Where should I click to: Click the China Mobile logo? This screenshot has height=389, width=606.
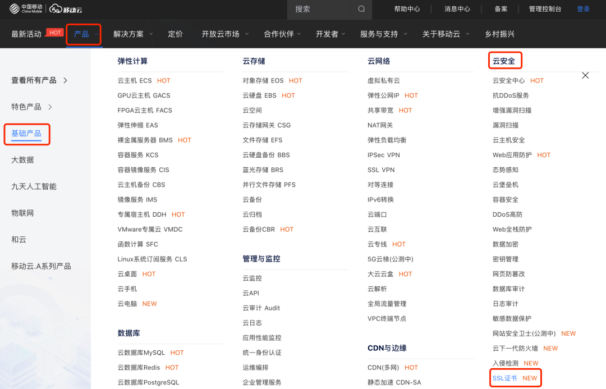[25, 8]
